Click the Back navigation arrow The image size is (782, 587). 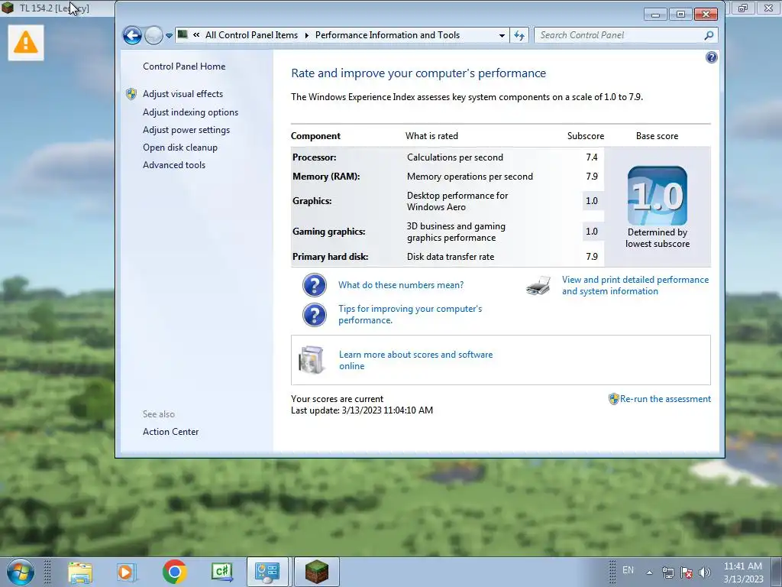click(132, 35)
